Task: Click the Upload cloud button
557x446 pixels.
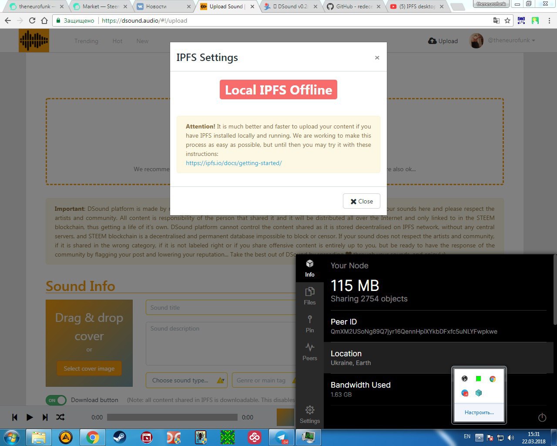Action: point(443,41)
